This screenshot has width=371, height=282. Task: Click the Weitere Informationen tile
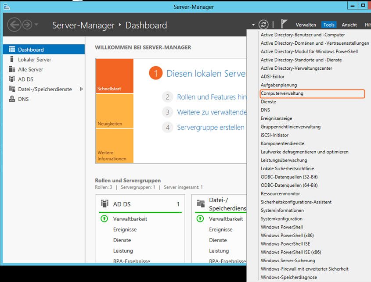click(115, 146)
